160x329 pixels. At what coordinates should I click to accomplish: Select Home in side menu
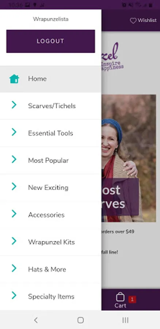[x=50, y=79]
